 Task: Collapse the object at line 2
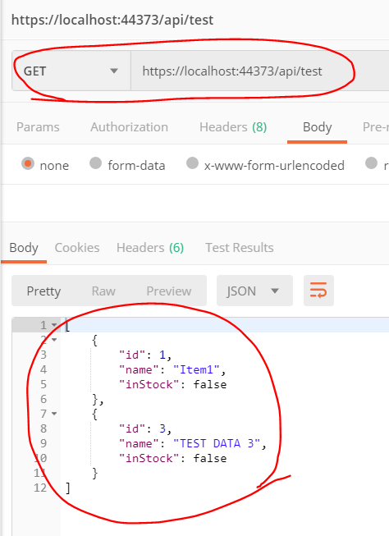(x=54, y=340)
